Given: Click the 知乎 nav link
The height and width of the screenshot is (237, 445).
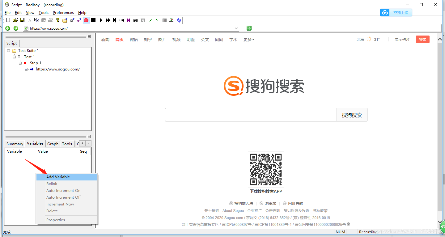Looking at the screenshot, I should 148,40.
